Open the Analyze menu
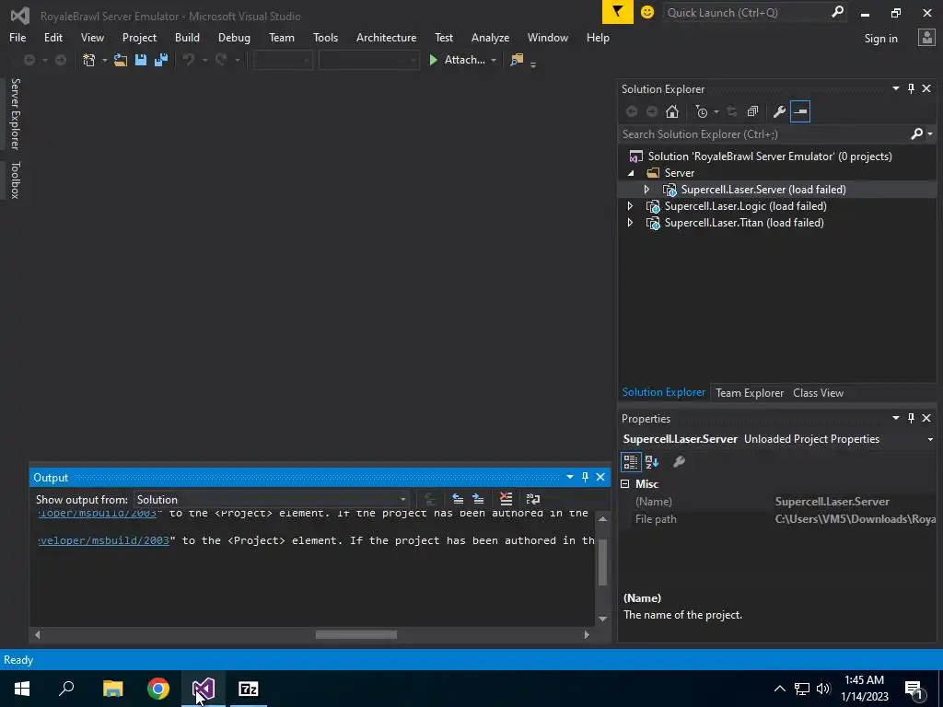The width and height of the screenshot is (943, 707). [490, 37]
